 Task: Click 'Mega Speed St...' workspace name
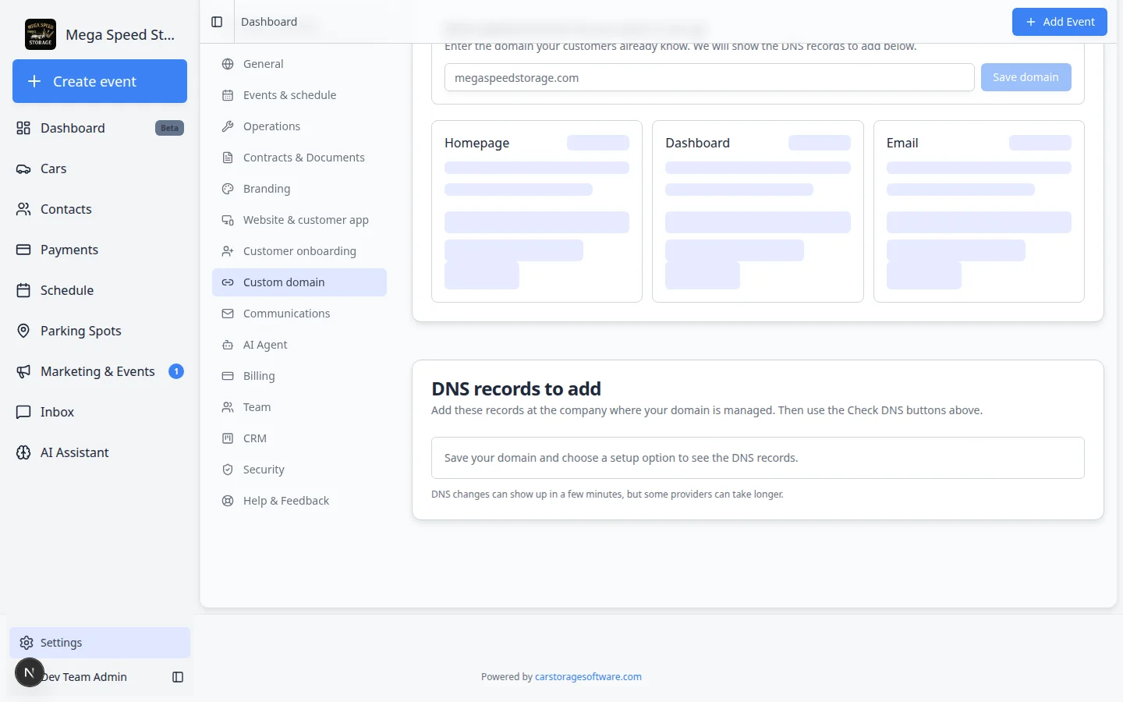(120, 34)
